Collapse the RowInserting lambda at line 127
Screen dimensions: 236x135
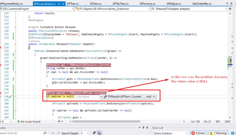click(x=15, y=58)
